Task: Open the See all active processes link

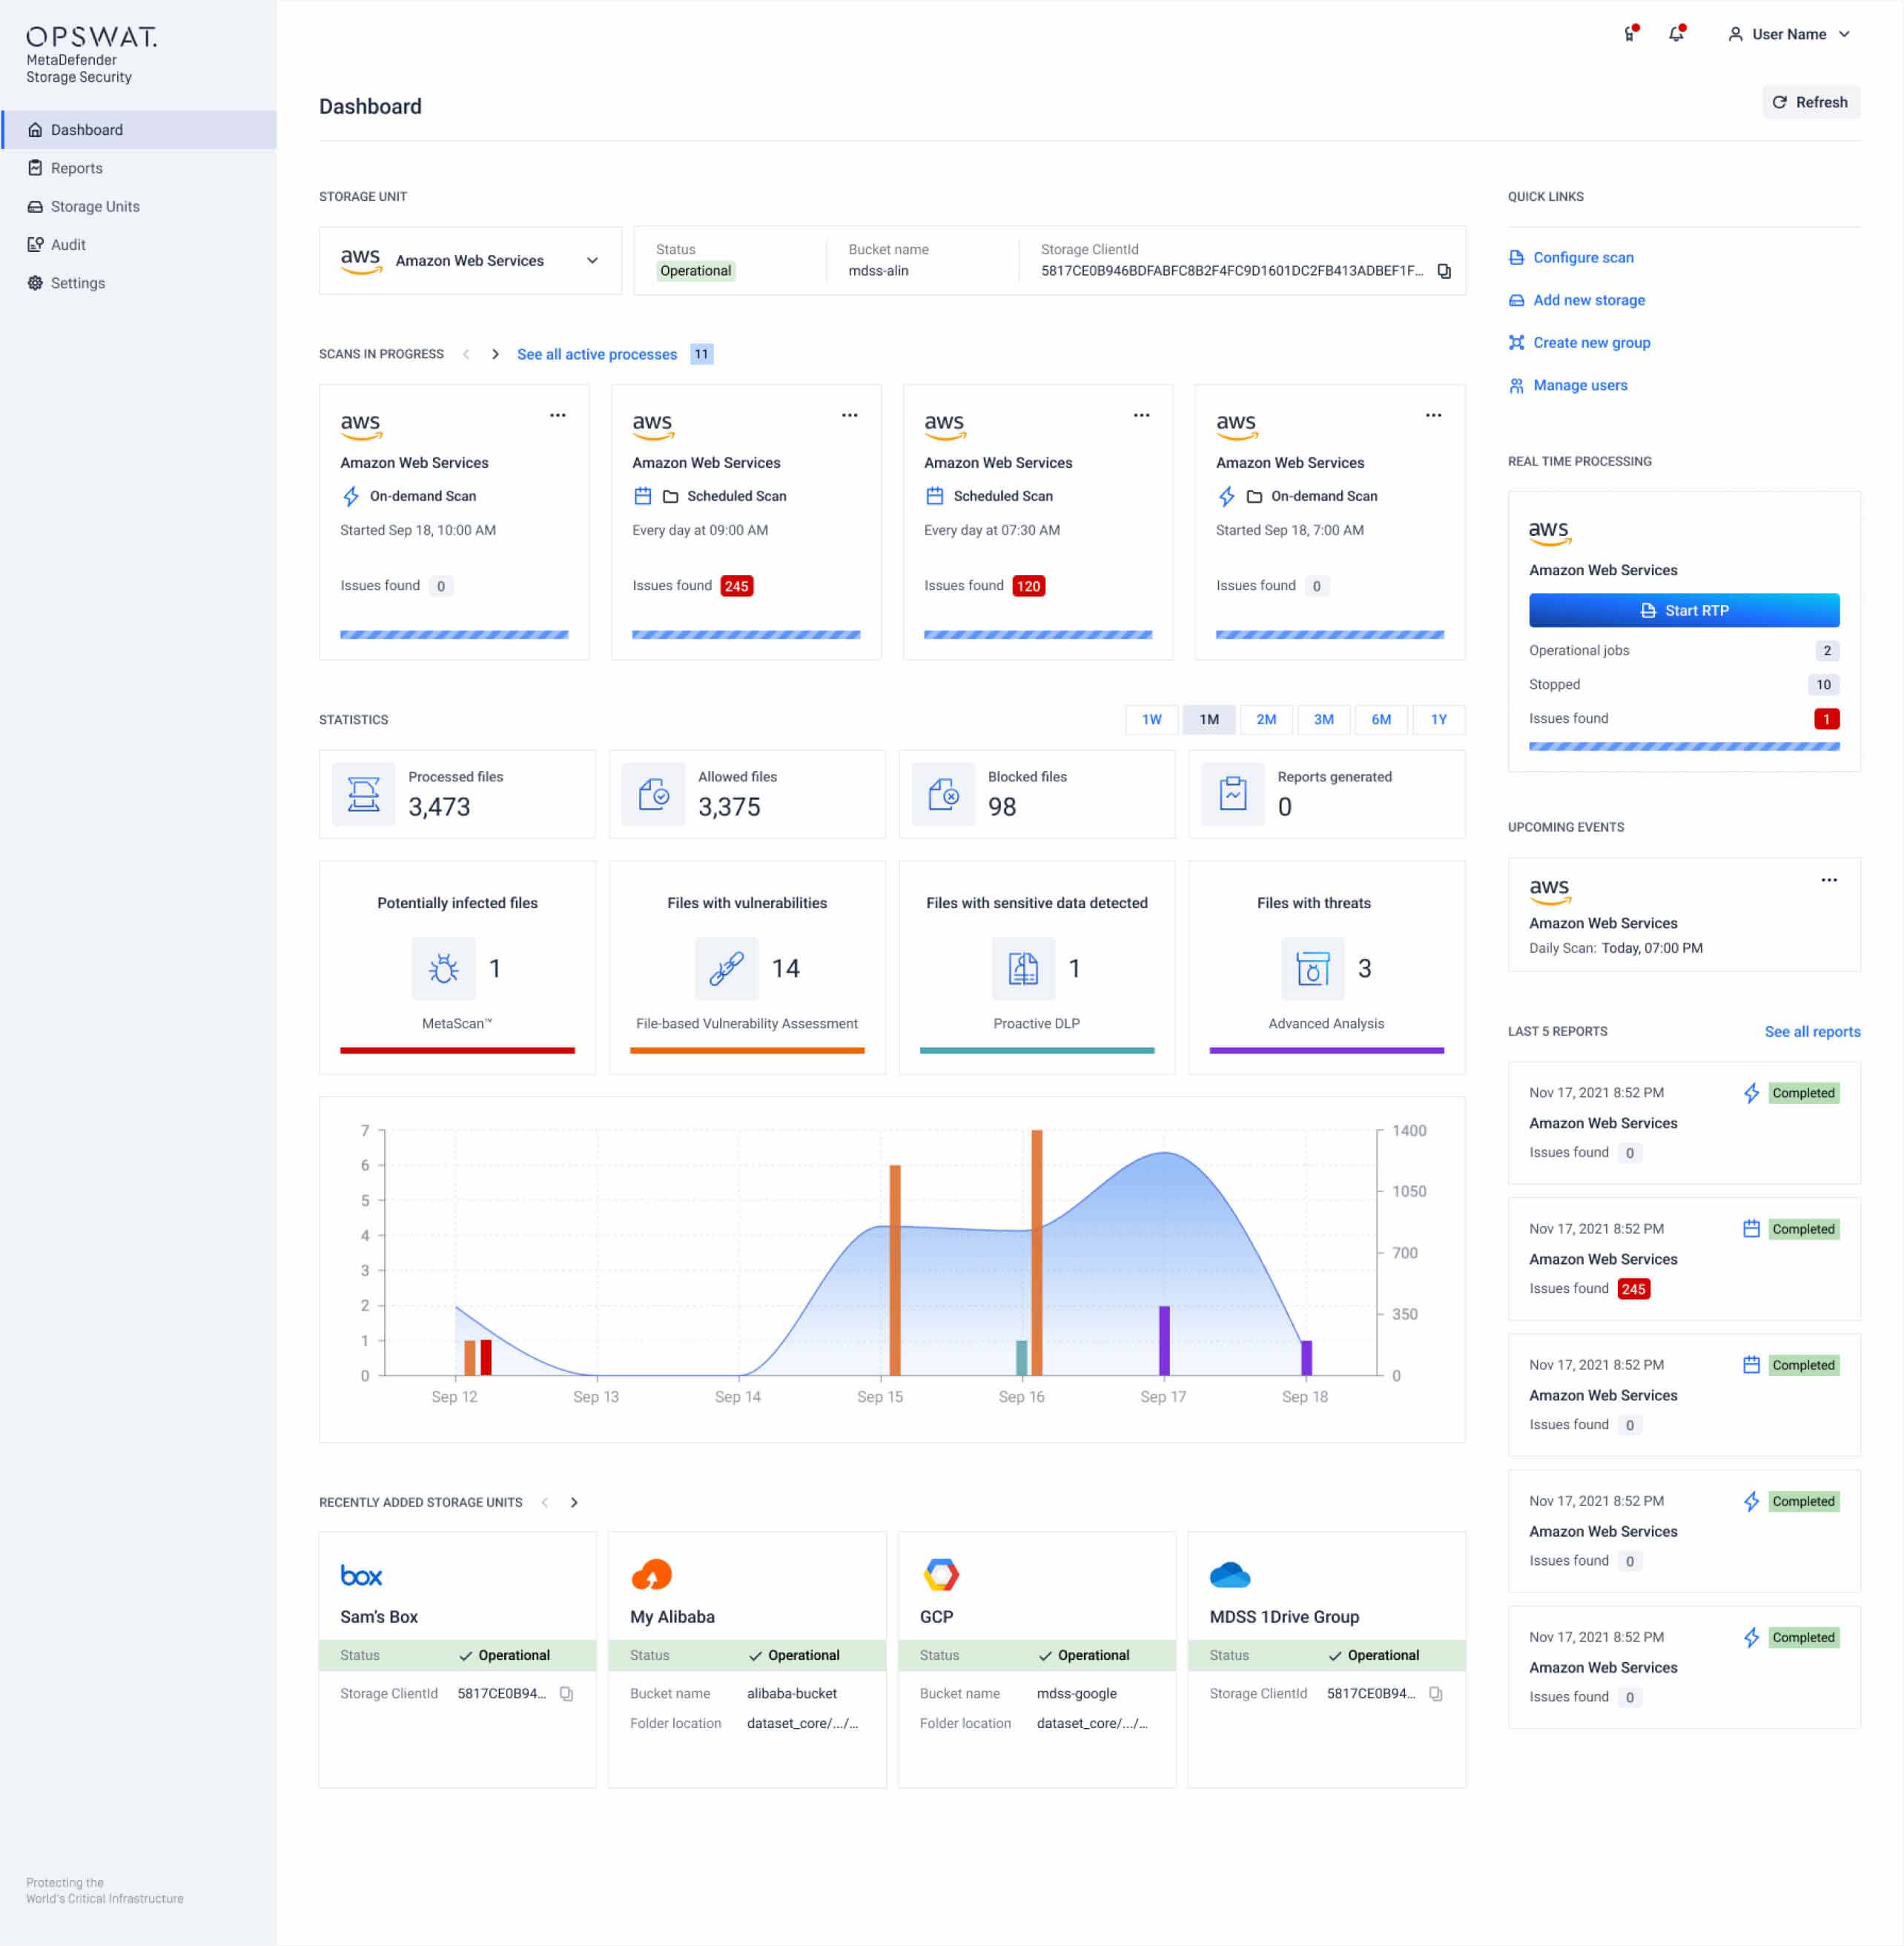Action: coord(596,354)
